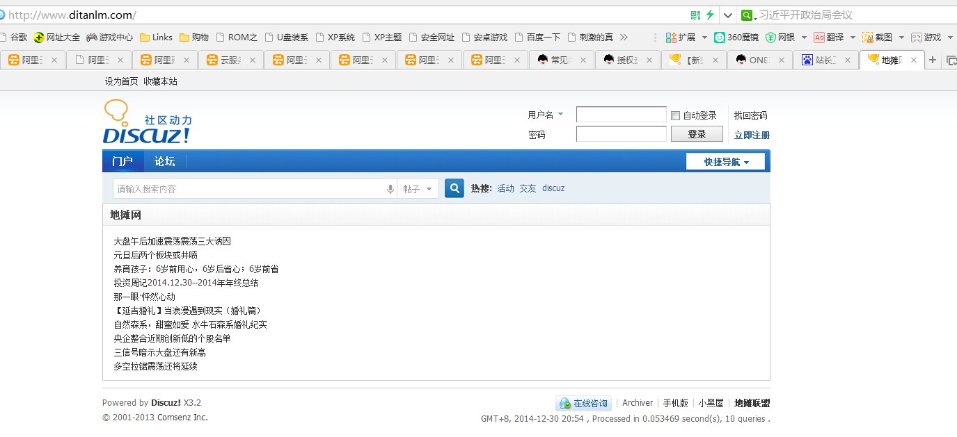Click 找回密码 link
The height and width of the screenshot is (437, 957).
(x=750, y=115)
